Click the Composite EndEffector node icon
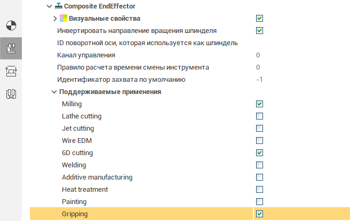 [x=59, y=6]
